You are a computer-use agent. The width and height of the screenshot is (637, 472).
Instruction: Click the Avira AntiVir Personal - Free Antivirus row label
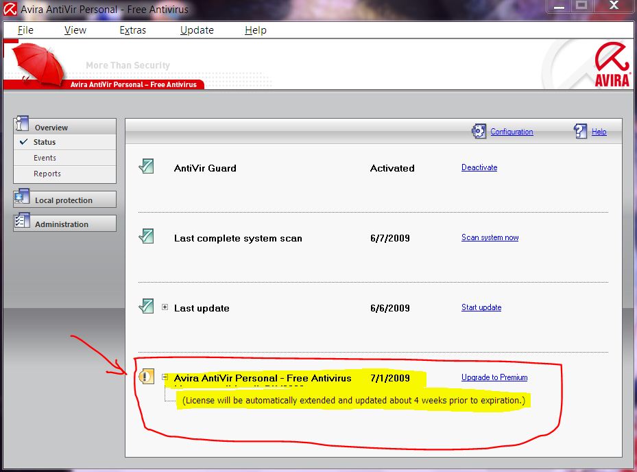pyautogui.click(x=263, y=378)
